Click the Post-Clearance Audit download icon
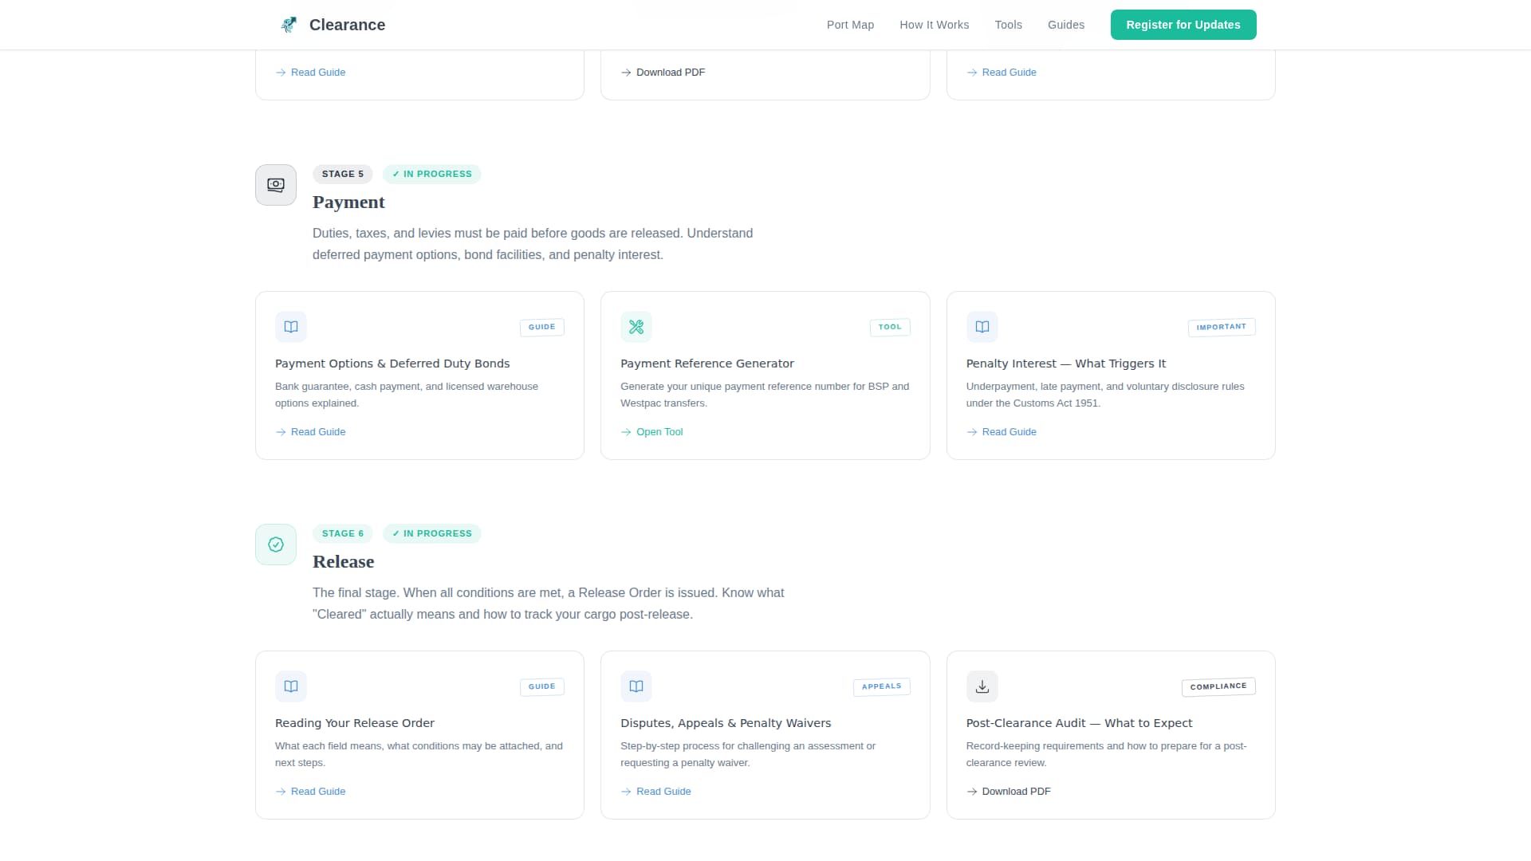This screenshot has height=861, width=1531. coord(982,686)
